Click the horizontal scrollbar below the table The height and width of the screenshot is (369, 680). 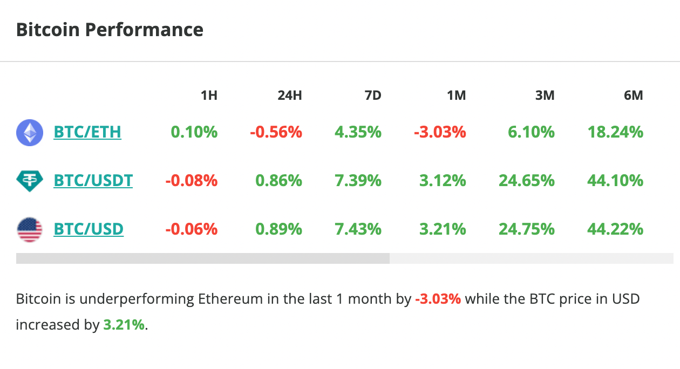tap(203, 258)
